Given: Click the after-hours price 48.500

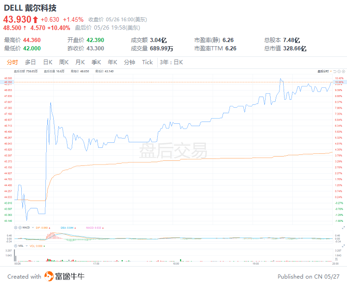Looking at the screenshot, I should [12, 28].
